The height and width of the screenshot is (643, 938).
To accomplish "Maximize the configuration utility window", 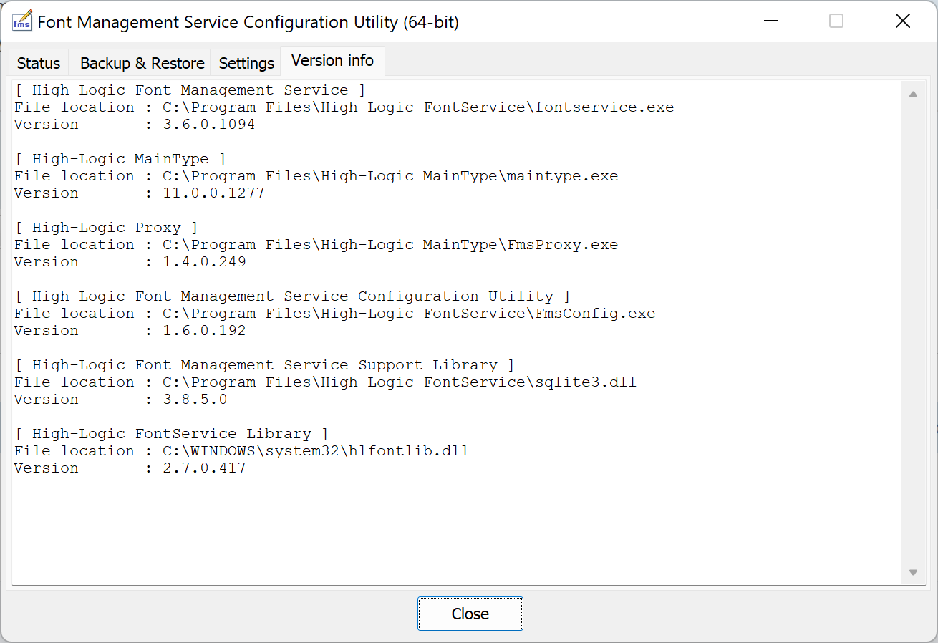I will 836,21.
